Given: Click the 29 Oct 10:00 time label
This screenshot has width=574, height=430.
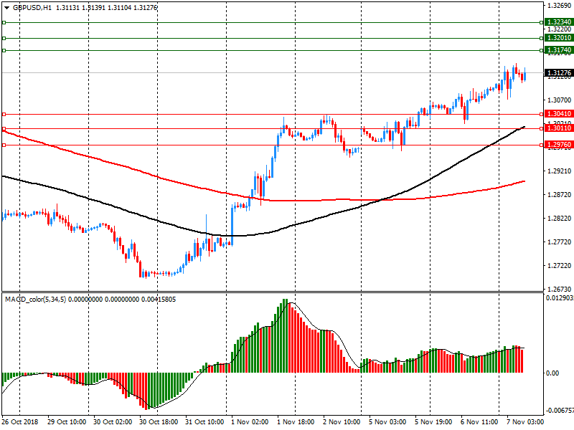Looking at the screenshot, I should (67, 422).
